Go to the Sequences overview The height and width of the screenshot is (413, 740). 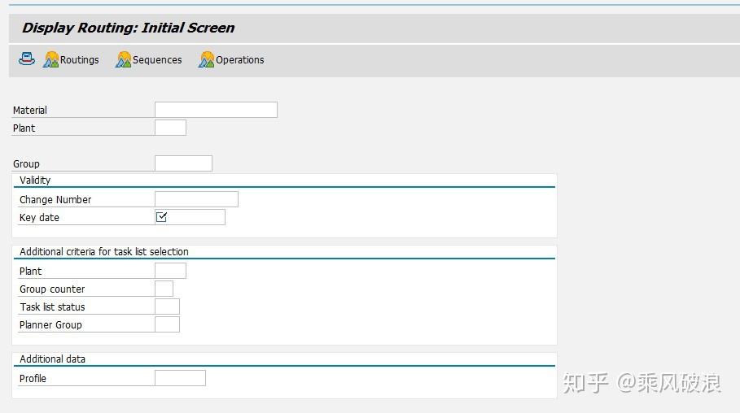click(x=157, y=60)
